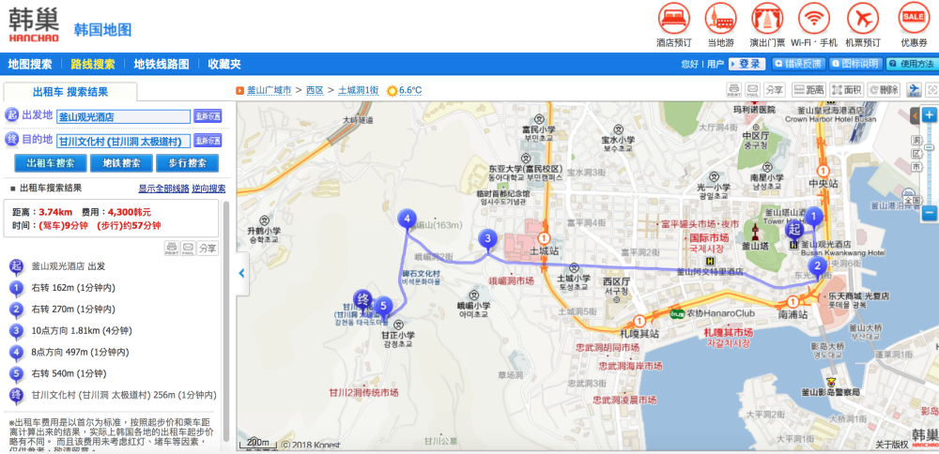Image resolution: width=939 pixels, height=454 pixels.
Task: Open the 收藏夹 favorites tab
Action: [x=224, y=64]
